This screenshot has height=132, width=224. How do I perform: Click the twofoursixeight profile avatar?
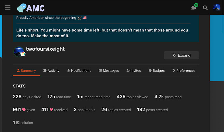[x=19, y=52]
